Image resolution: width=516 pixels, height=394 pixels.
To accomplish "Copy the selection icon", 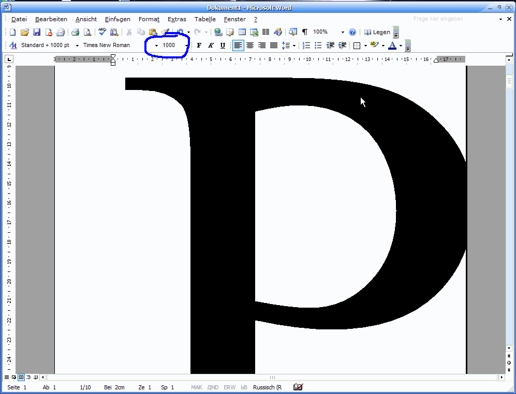I will coord(141,32).
